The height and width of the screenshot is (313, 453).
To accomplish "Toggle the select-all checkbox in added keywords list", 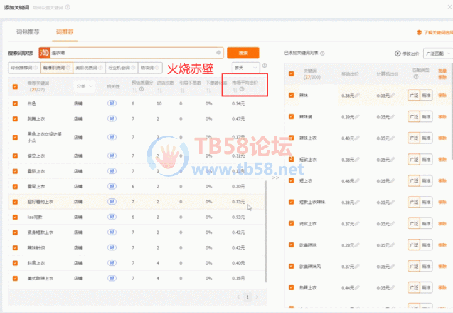I will [291, 73].
